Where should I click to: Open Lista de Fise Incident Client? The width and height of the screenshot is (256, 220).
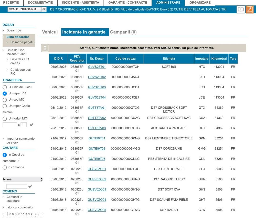pos(16,52)
